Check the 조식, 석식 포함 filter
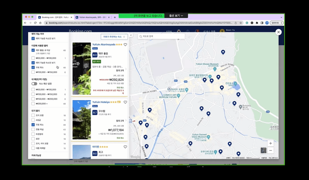The image size is (309, 180). click(33, 144)
